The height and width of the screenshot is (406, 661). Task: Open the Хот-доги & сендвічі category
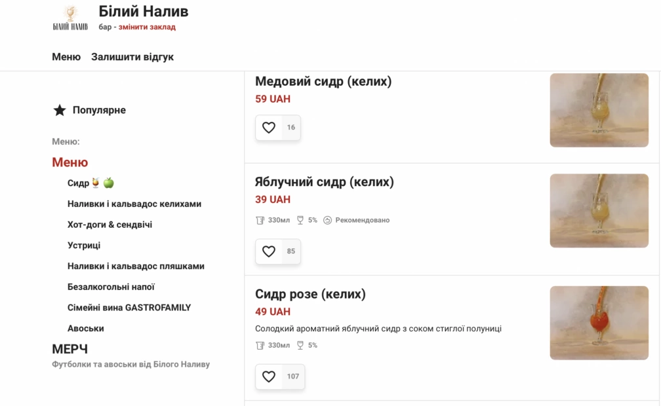[110, 225]
